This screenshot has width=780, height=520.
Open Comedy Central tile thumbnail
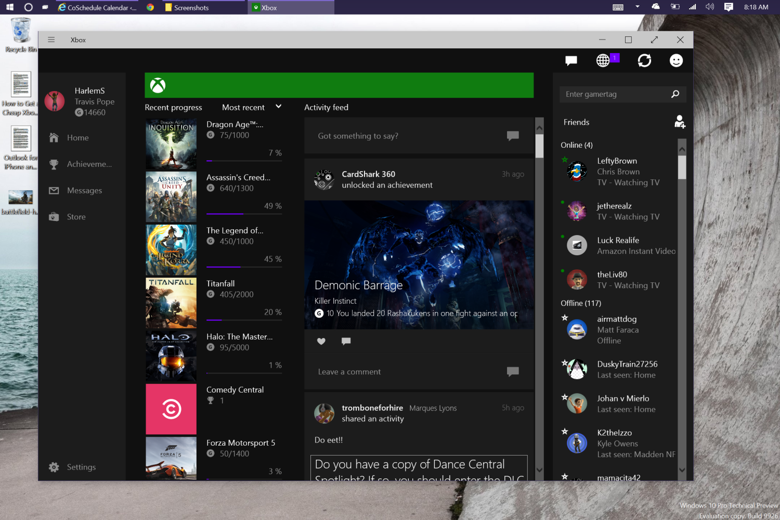[171, 409]
